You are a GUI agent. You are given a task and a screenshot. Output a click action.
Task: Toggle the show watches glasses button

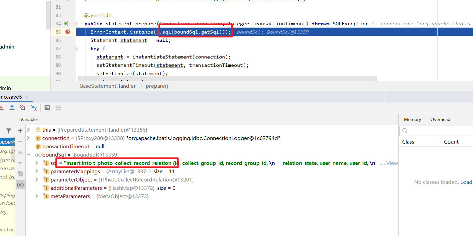pyautogui.click(x=20, y=185)
